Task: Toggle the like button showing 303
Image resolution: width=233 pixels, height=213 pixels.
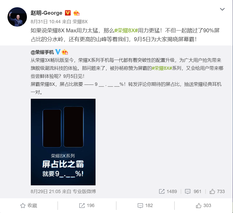Action: click(203, 206)
